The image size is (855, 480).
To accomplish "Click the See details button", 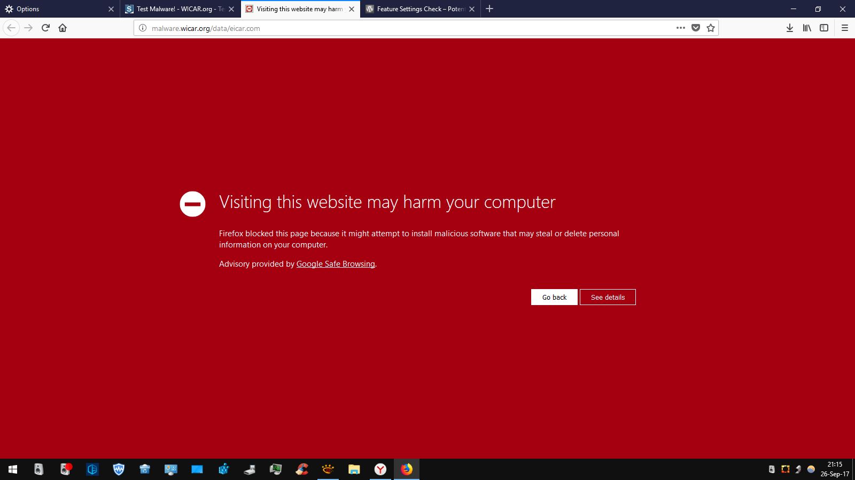I will pos(608,297).
